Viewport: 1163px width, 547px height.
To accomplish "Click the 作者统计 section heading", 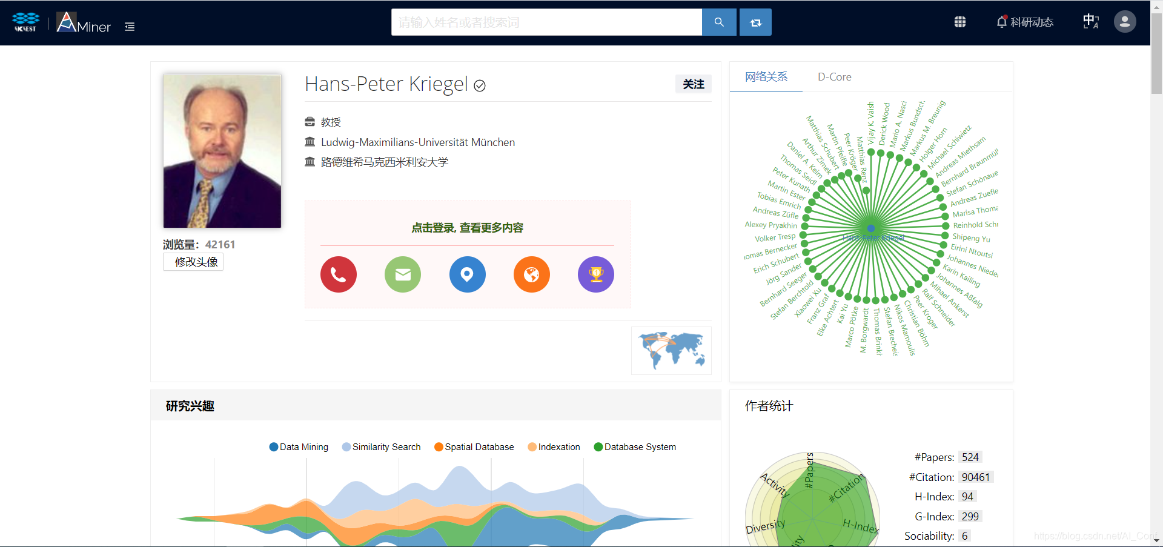I will [x=769, y=406].
